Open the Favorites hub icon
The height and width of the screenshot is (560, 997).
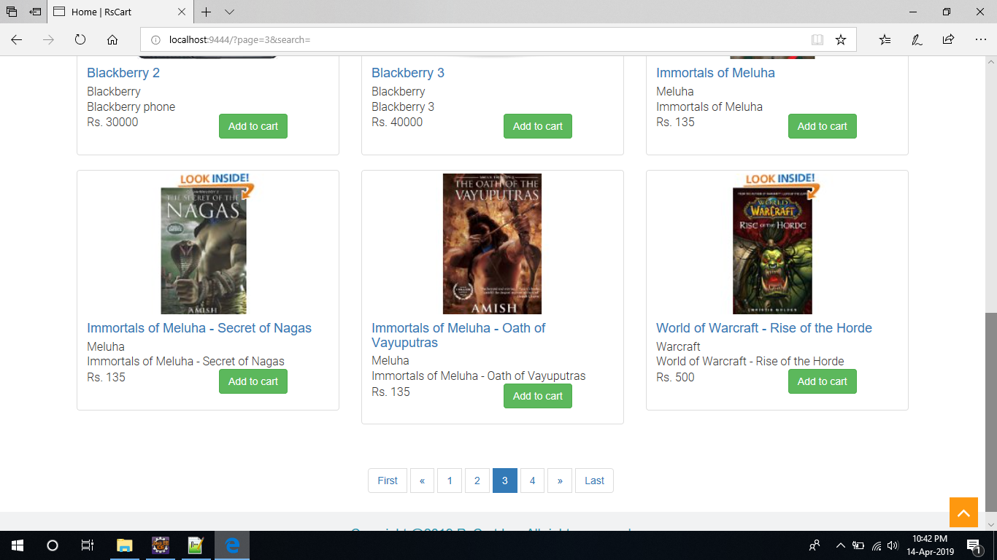pyautogui.click(x=885, y=39)
